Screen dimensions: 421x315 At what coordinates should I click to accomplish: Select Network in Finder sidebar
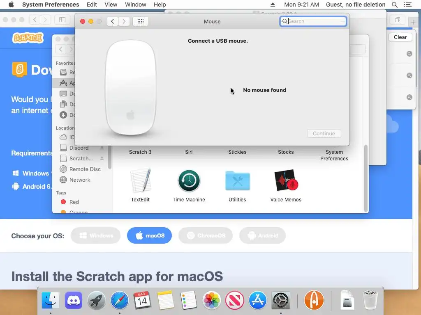tap(80, 180)
